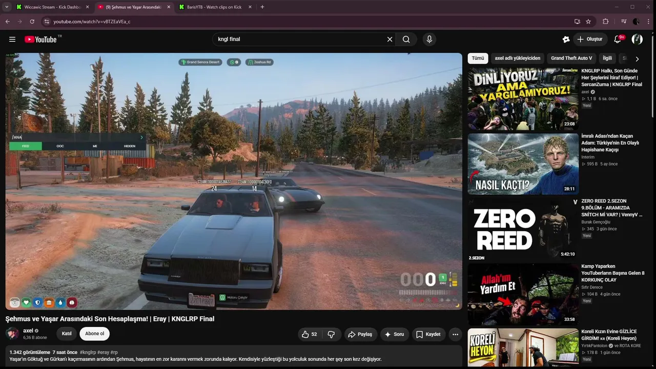
Task: Open 'Kamp Yaparken YouTuberların' video title
Action: (612, 273)
